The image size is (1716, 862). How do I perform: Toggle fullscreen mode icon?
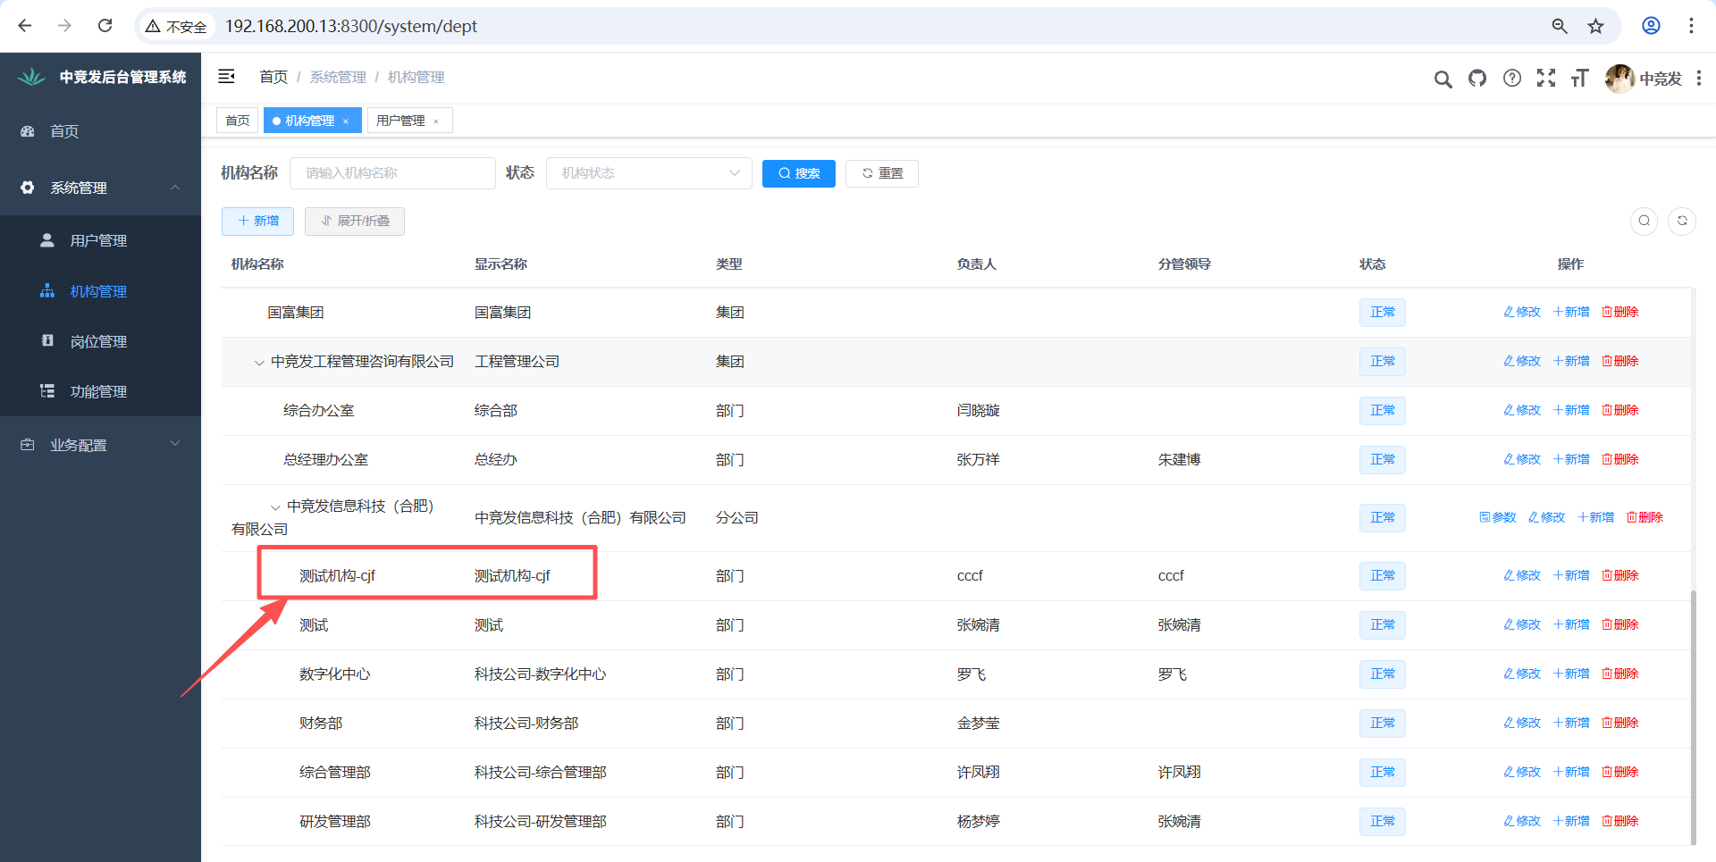coord(1546,79)
